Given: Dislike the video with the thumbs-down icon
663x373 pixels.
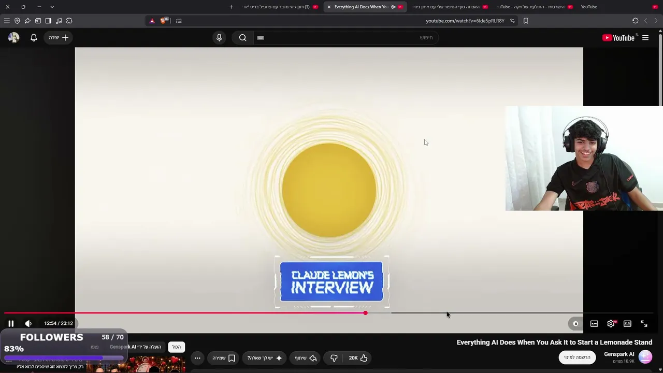Looking at the screenshot, I should [334, 358].
